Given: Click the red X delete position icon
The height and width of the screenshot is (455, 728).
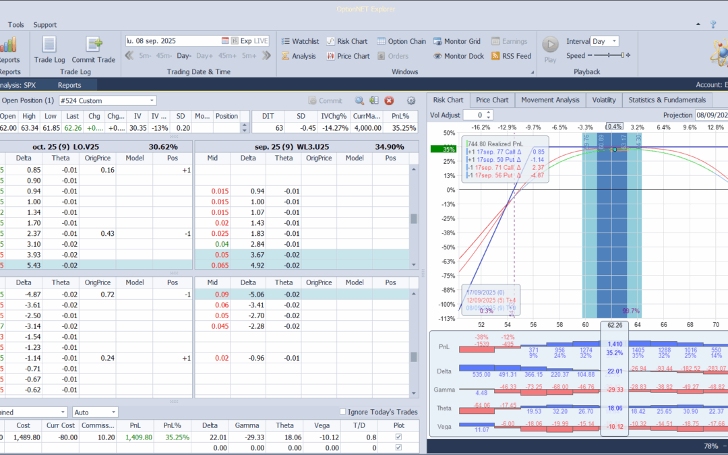Looking at the screenshot, I should pyautogui.click(x=389, y=100).
